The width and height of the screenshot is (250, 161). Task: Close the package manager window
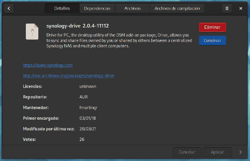(x=241, y=8)
